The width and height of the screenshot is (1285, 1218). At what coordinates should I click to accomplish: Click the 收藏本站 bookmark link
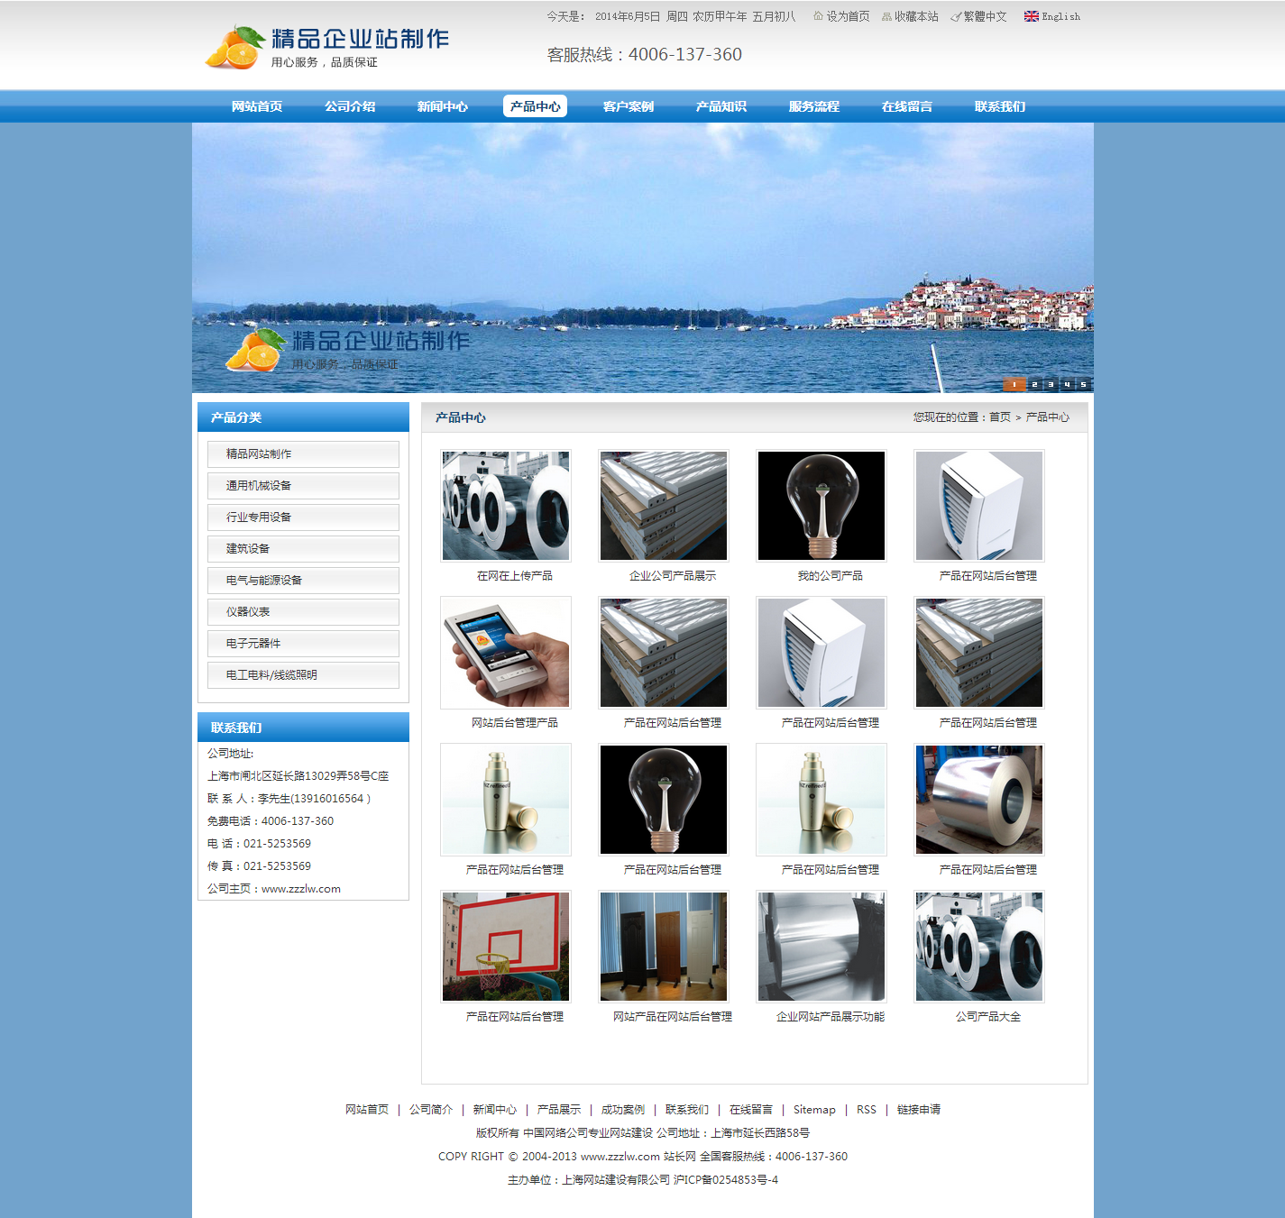pos(910,16)
